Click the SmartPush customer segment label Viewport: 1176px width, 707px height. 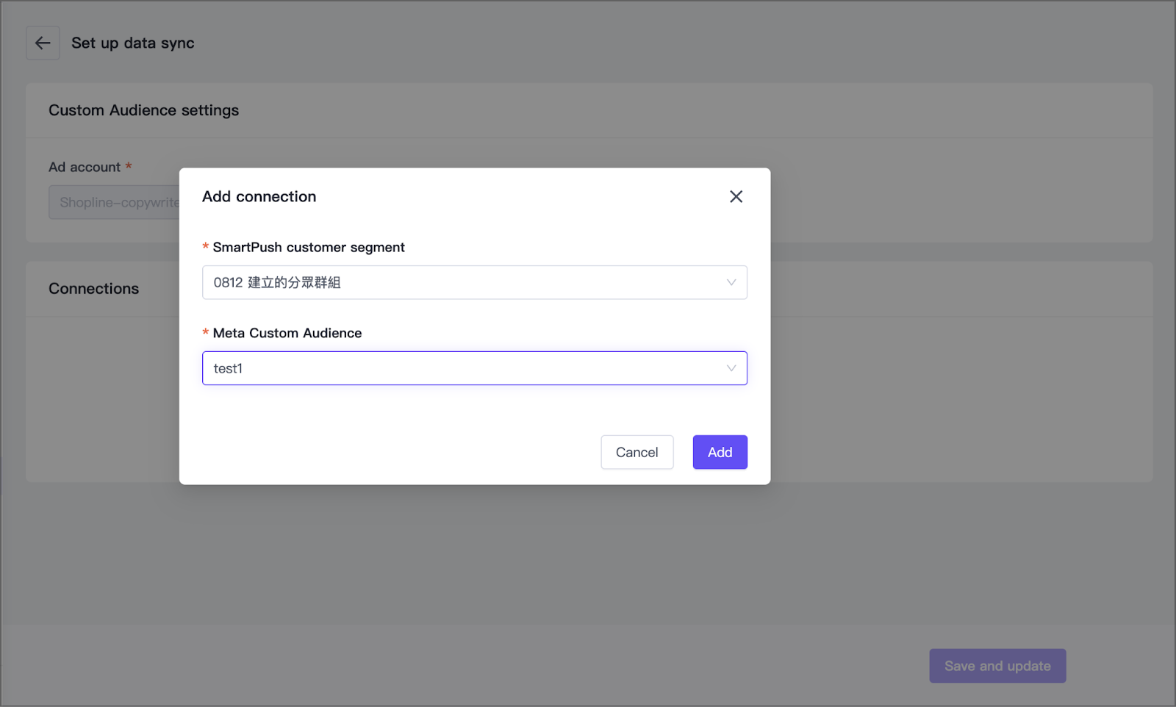click(x=309, y=248)
